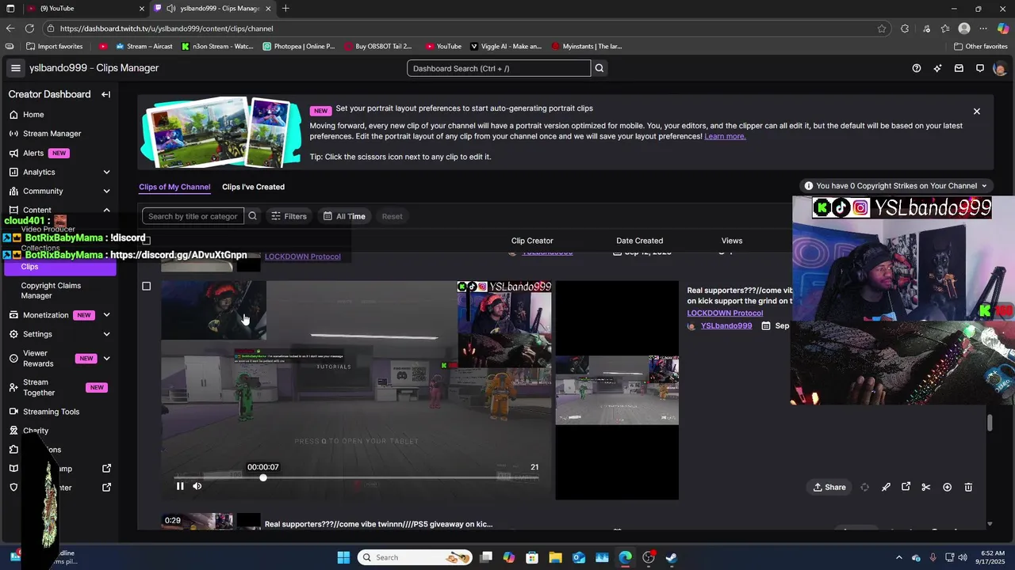Select the Clips of My Channel tab
The width and height of the screenshot is (1015, 570).
point(174,187)
